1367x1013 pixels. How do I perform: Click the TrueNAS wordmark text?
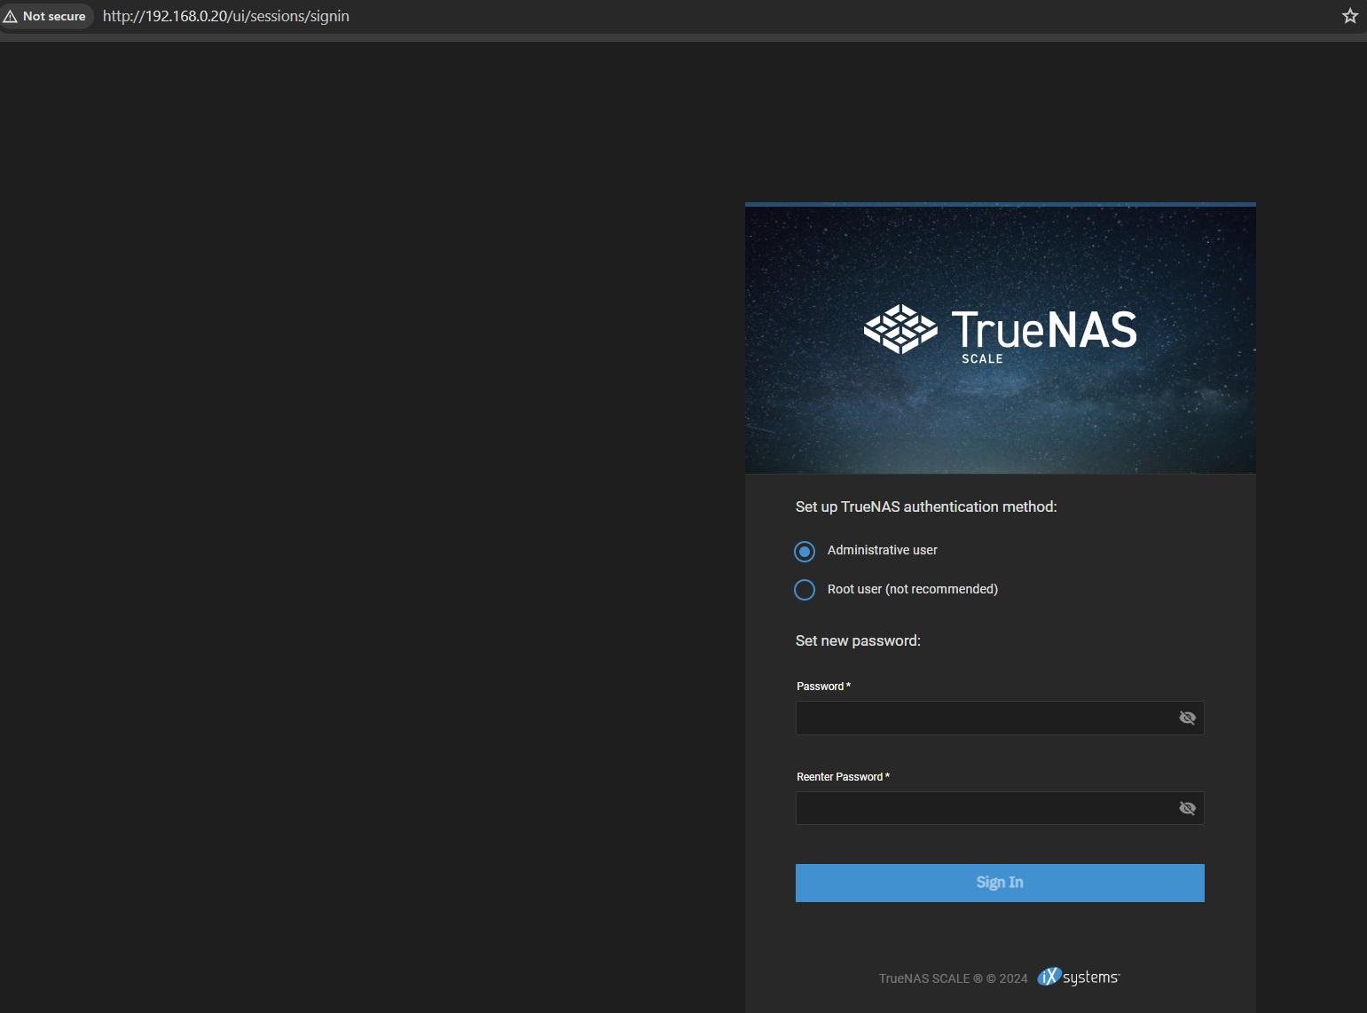tap(1043, 329)
